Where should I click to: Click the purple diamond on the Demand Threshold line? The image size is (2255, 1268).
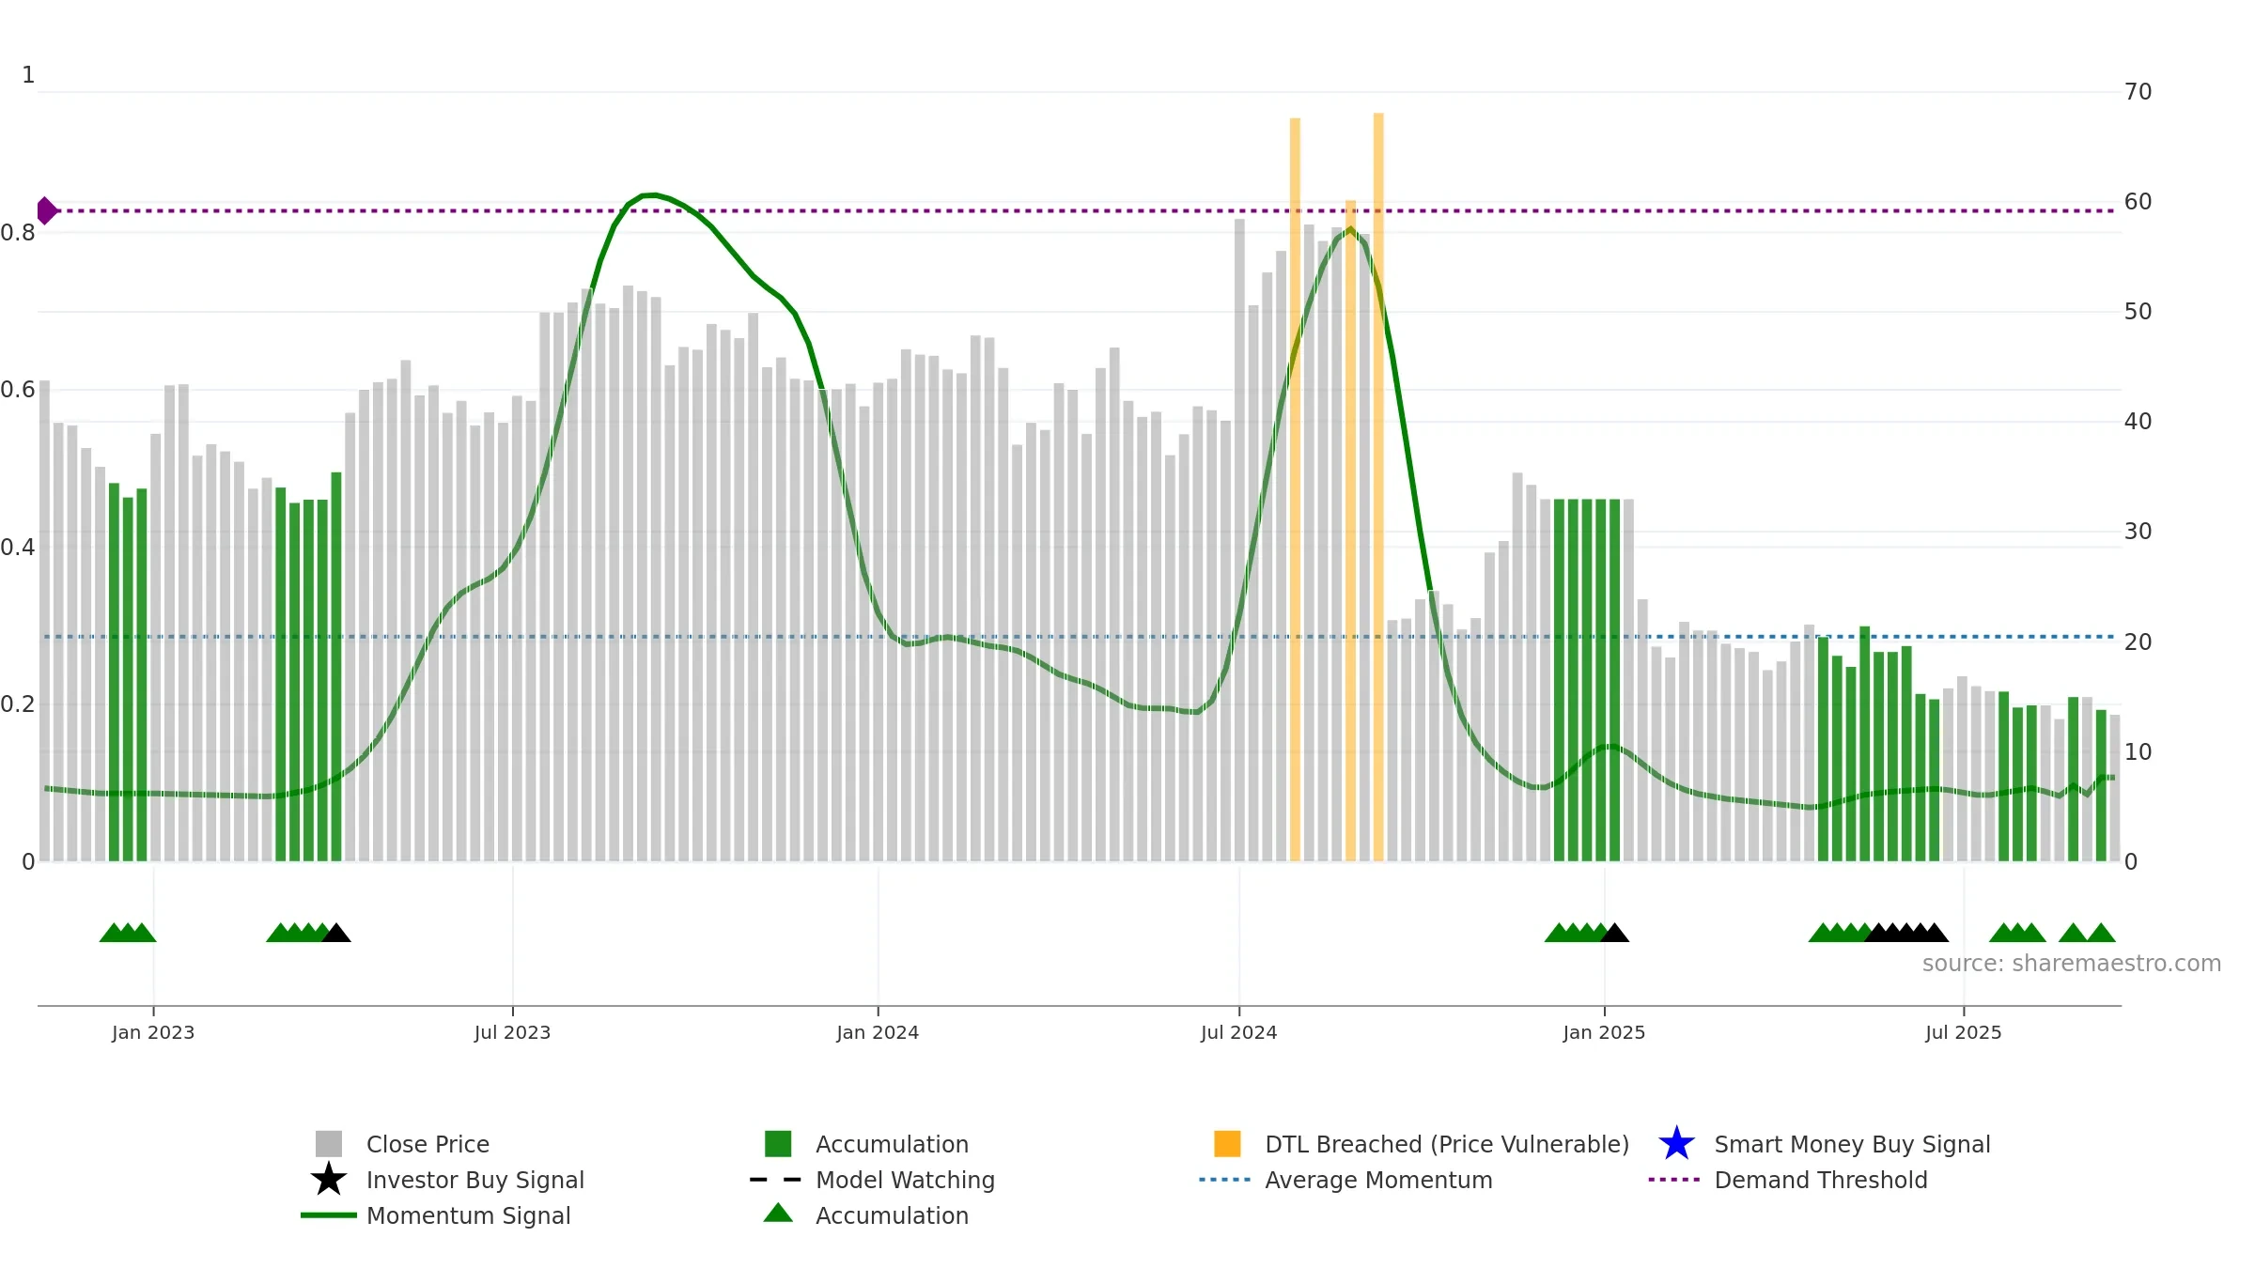pyautogui.click(x=46, y=210)
